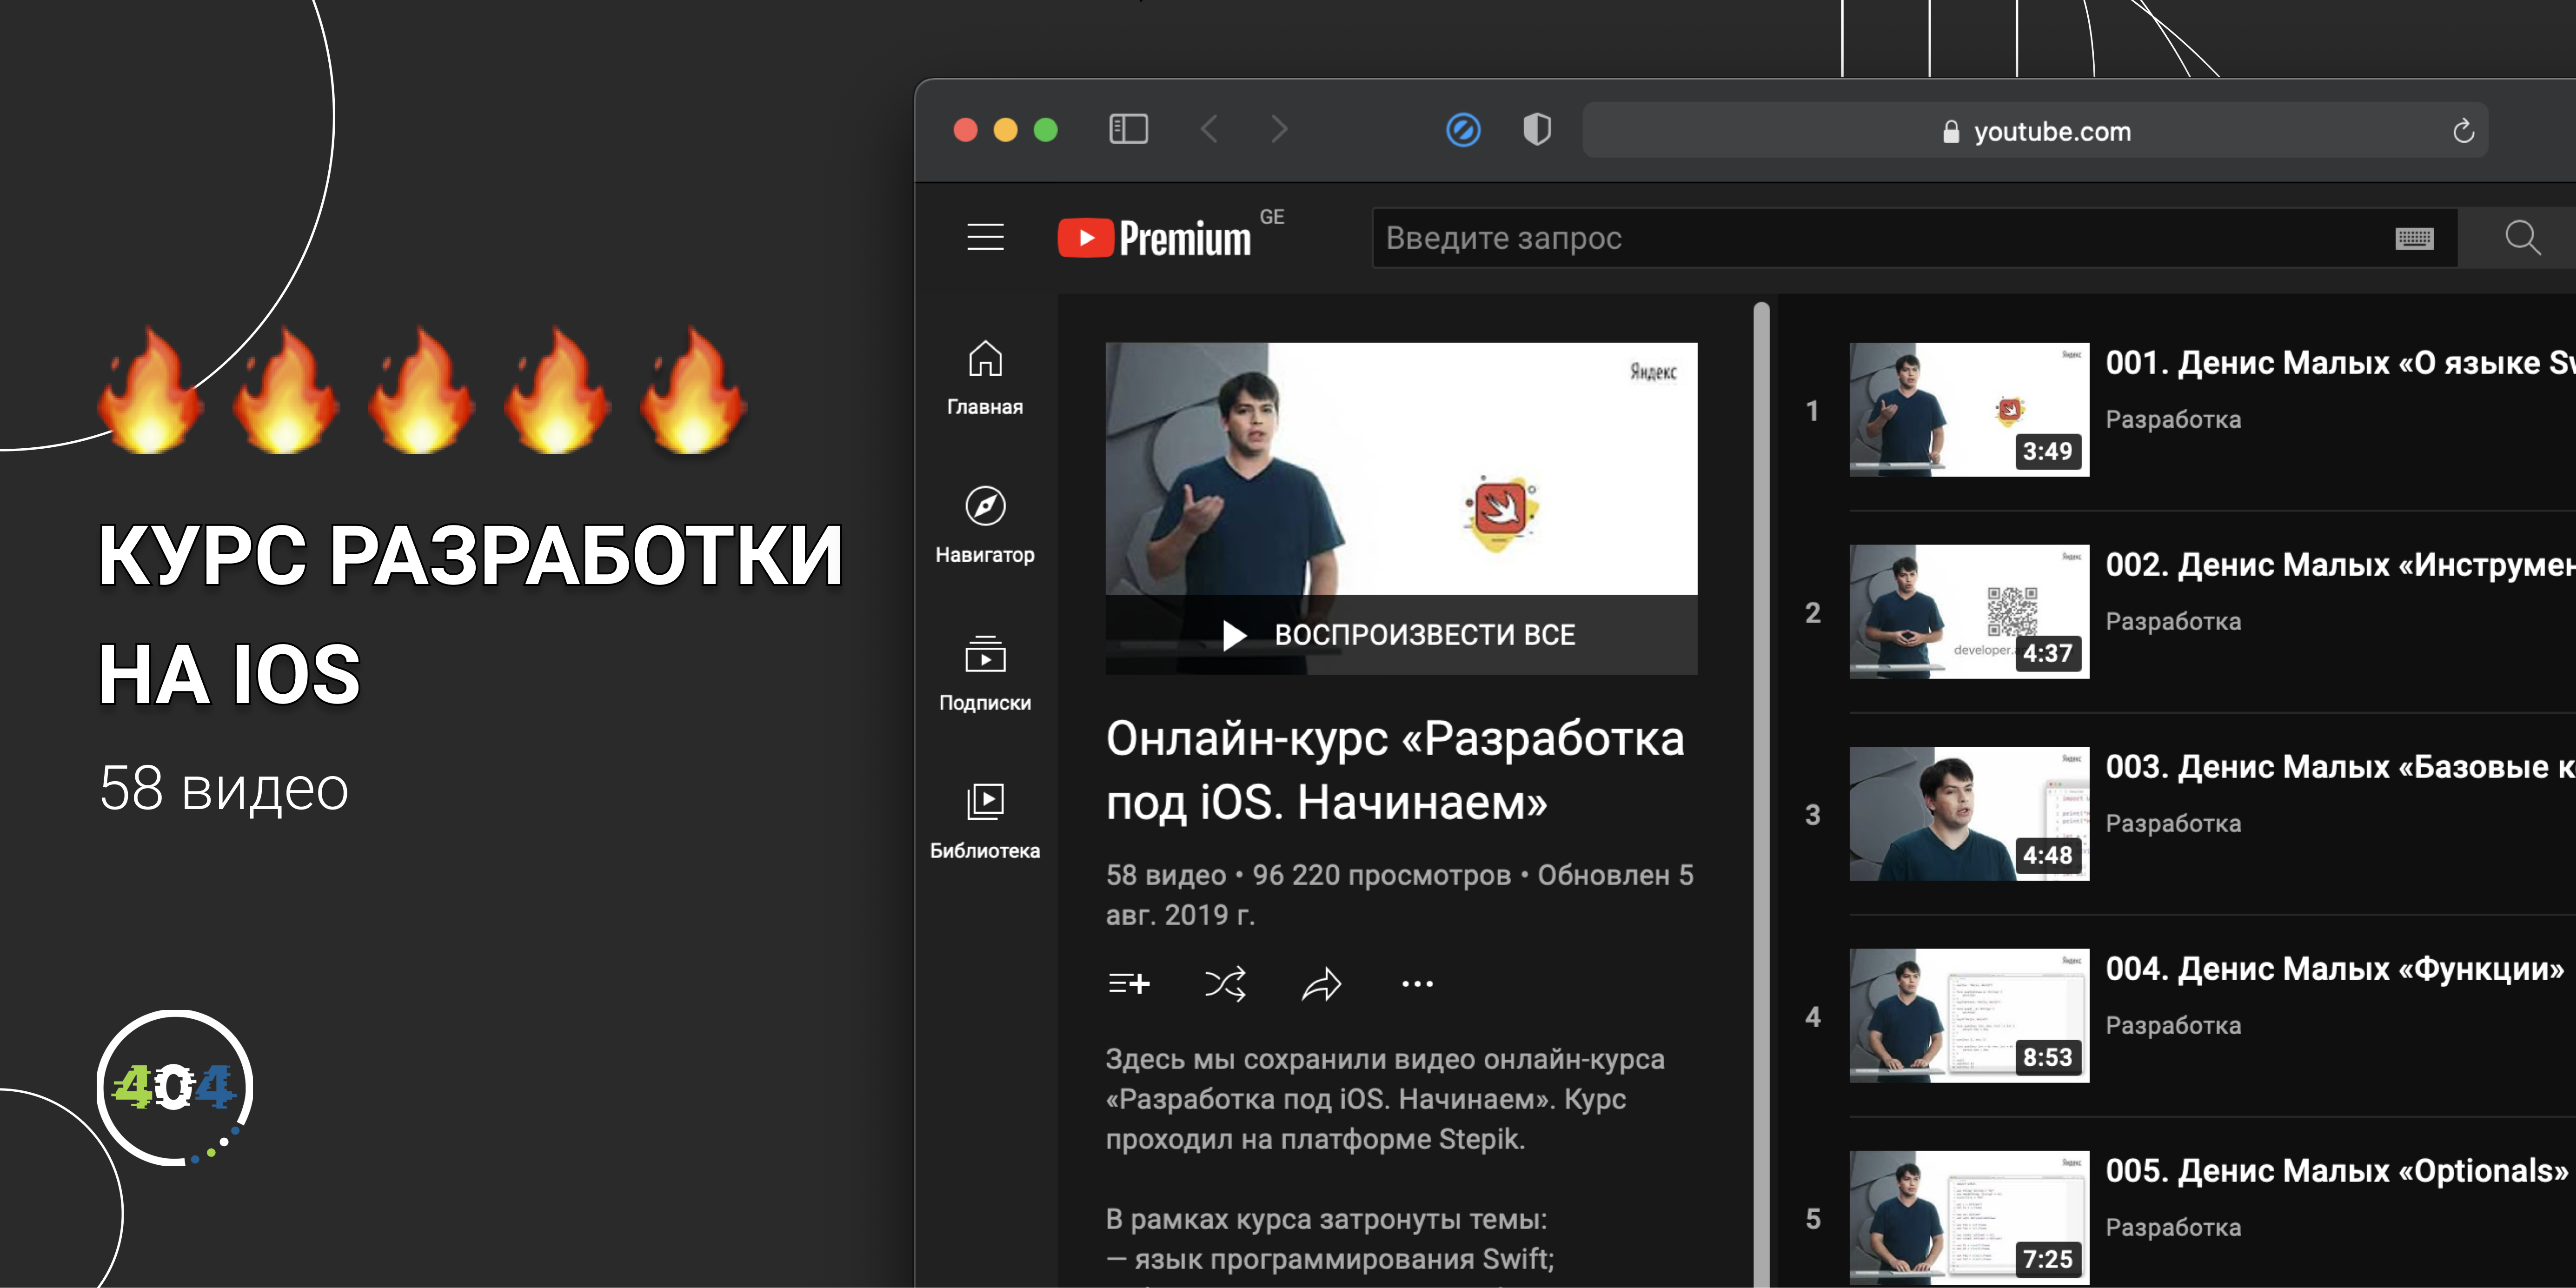Share the playlist with the arrow icon
2576x1288 pixels.
click(1321, 984)
